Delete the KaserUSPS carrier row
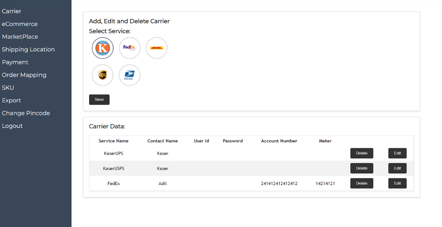 pos(362,168)
